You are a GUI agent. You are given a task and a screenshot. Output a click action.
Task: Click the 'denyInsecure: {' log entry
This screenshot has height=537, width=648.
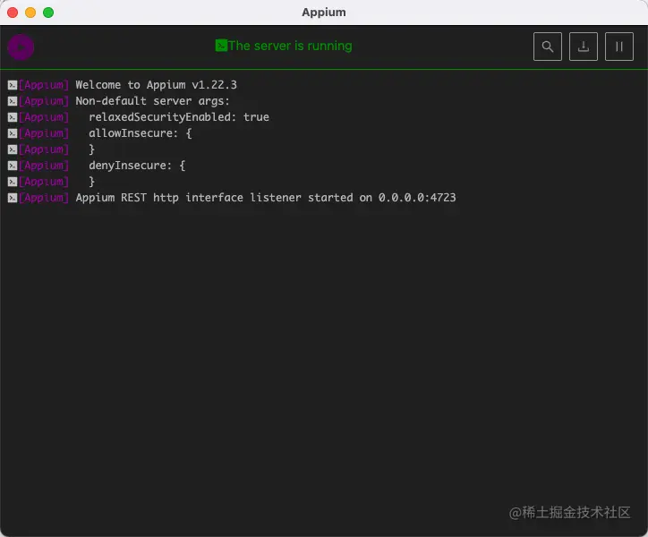[x=137, y=166]
